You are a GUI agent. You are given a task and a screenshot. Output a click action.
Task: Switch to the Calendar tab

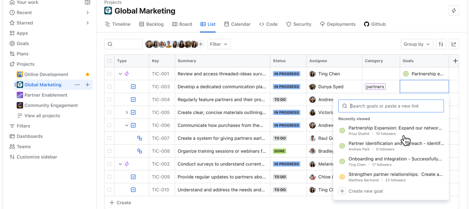click(237, 24)
